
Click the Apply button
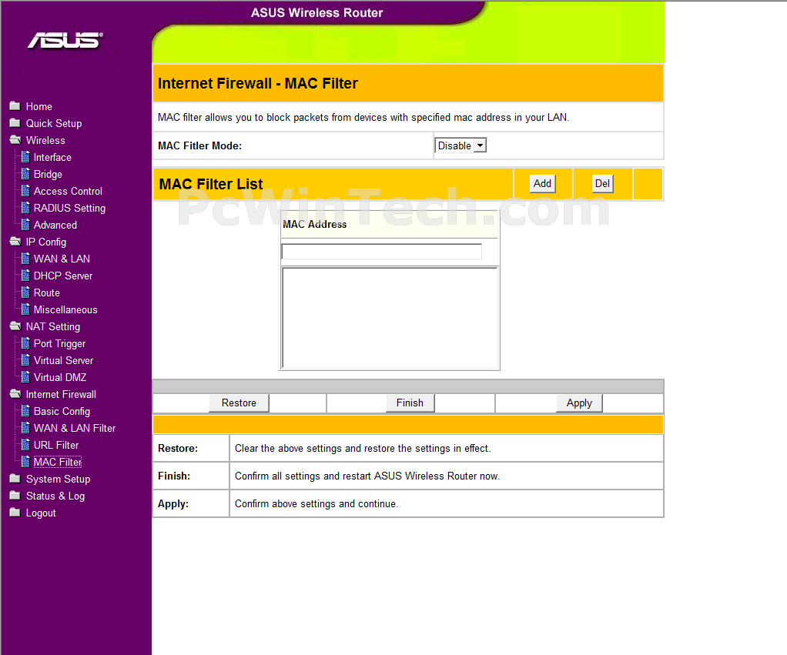(x=579, y=403)
